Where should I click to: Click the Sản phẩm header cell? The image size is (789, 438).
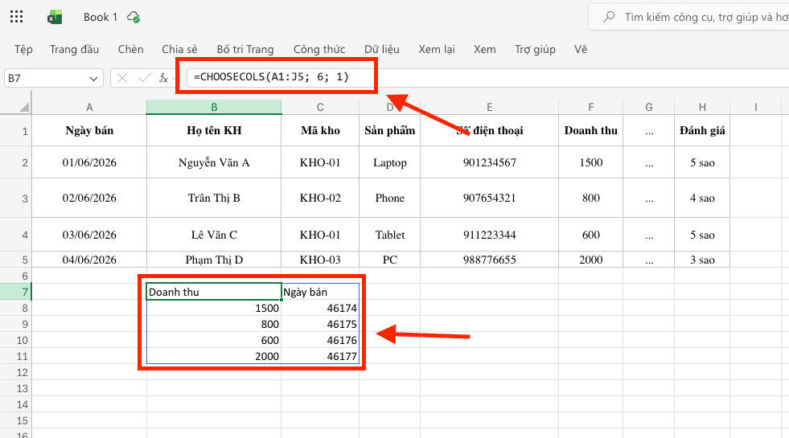click(x=389, y=131)
